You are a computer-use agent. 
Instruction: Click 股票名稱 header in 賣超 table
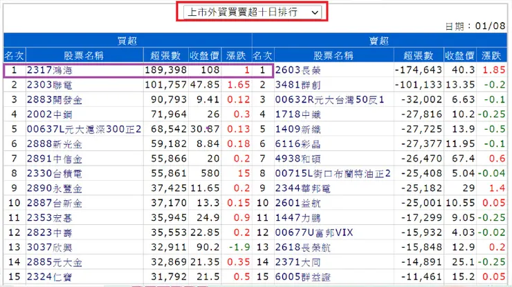[333, 55]
